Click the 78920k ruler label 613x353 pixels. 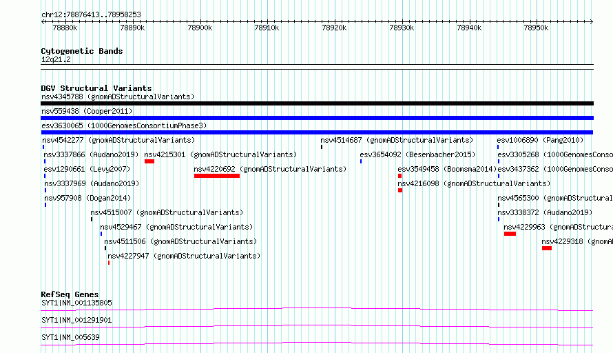pyautogui.click(x=334, y=28)
